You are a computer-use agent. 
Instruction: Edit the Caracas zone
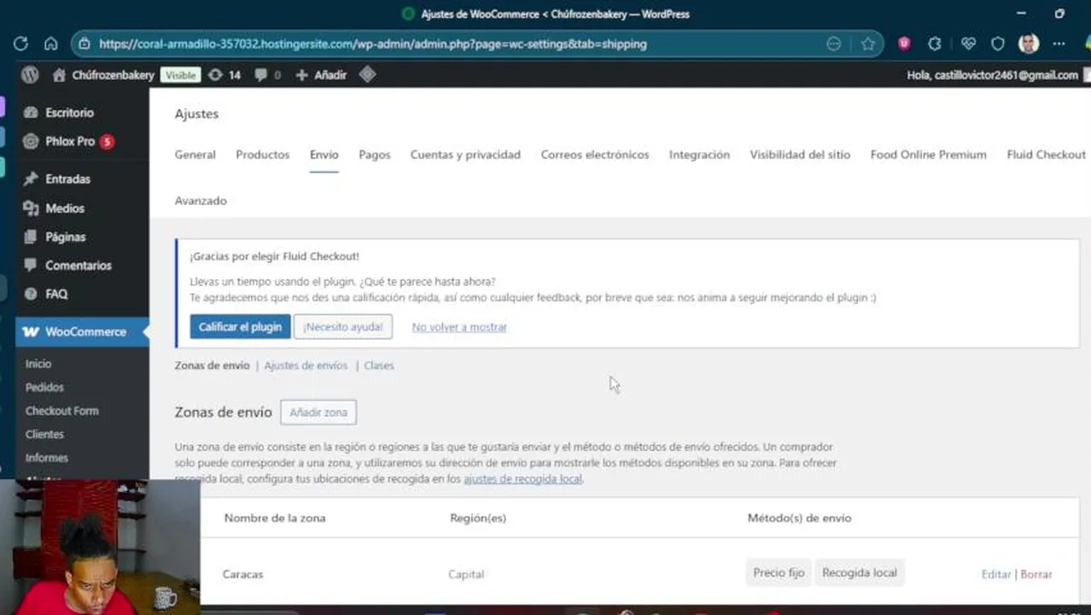pyautogui.click(x=996, y=574)
